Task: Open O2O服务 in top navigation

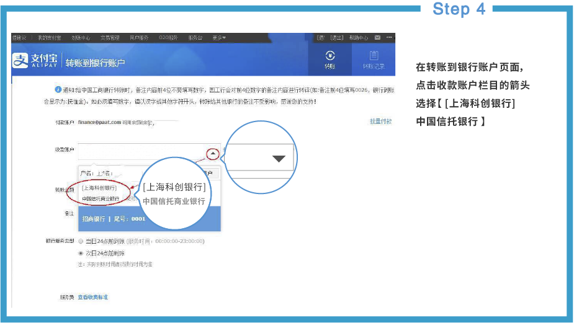Action: [x=168, y=38]
